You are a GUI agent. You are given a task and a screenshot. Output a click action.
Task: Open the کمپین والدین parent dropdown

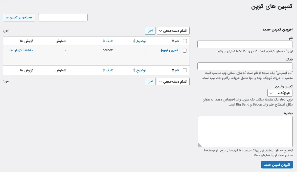[x=280, y=93]
